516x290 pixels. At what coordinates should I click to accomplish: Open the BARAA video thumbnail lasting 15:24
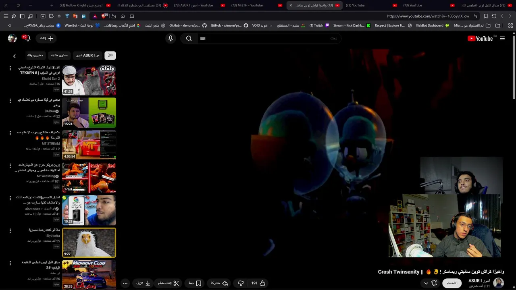click(89, 112)
